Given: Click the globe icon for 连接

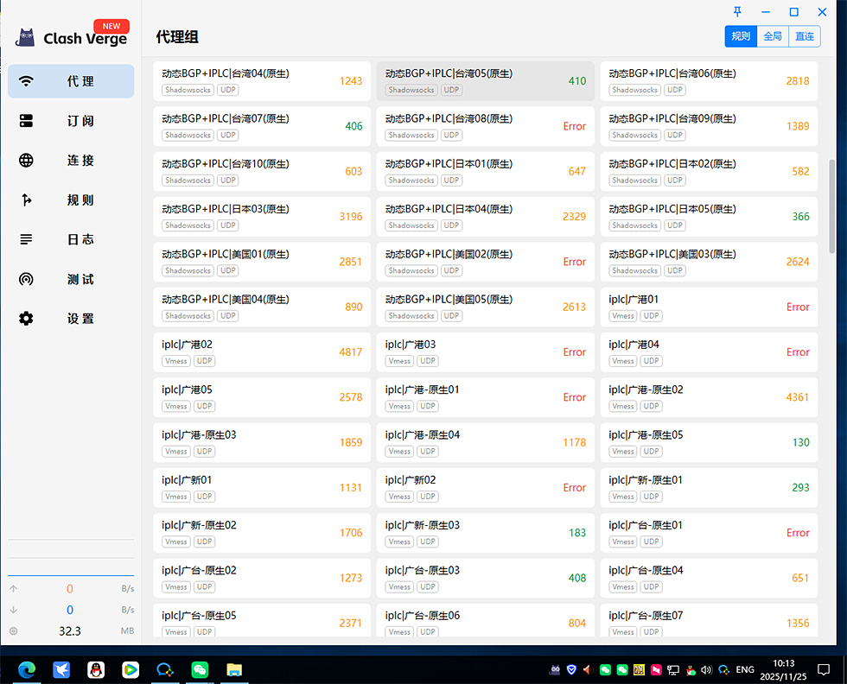Looking at the screenshot, I should click(27, 160).
